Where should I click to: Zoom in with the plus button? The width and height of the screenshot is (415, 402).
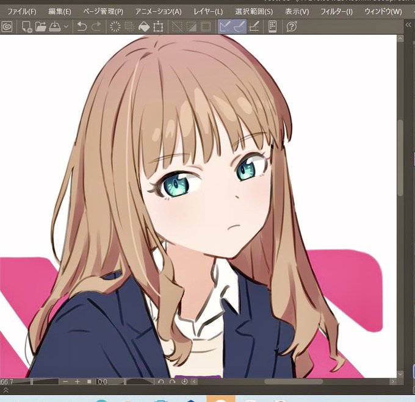[x=78, y=382]
